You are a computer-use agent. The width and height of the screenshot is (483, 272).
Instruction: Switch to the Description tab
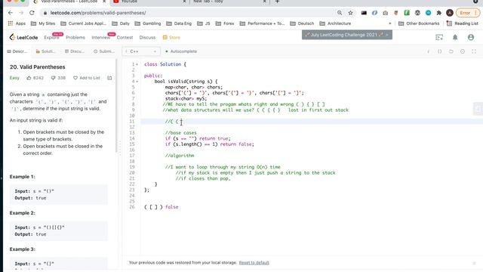(17, 51)
